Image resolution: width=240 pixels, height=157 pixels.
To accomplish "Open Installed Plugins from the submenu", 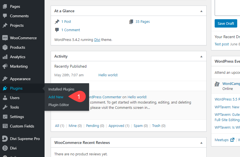I will pos(61,89).
